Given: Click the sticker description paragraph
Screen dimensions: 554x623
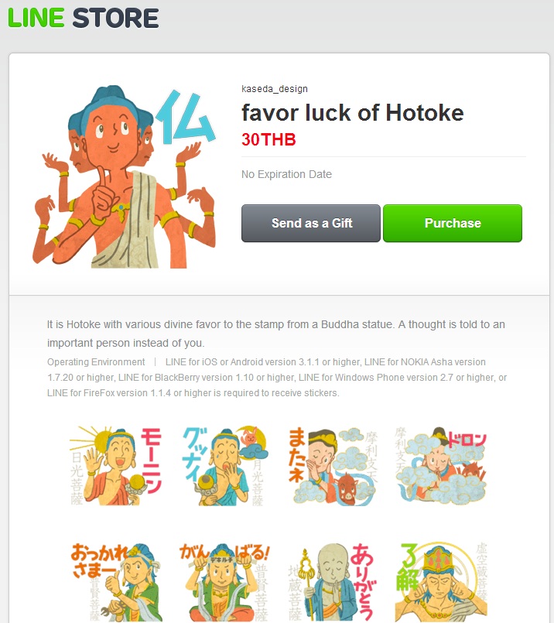Looking at the screenshot, I should click(276, 334).
